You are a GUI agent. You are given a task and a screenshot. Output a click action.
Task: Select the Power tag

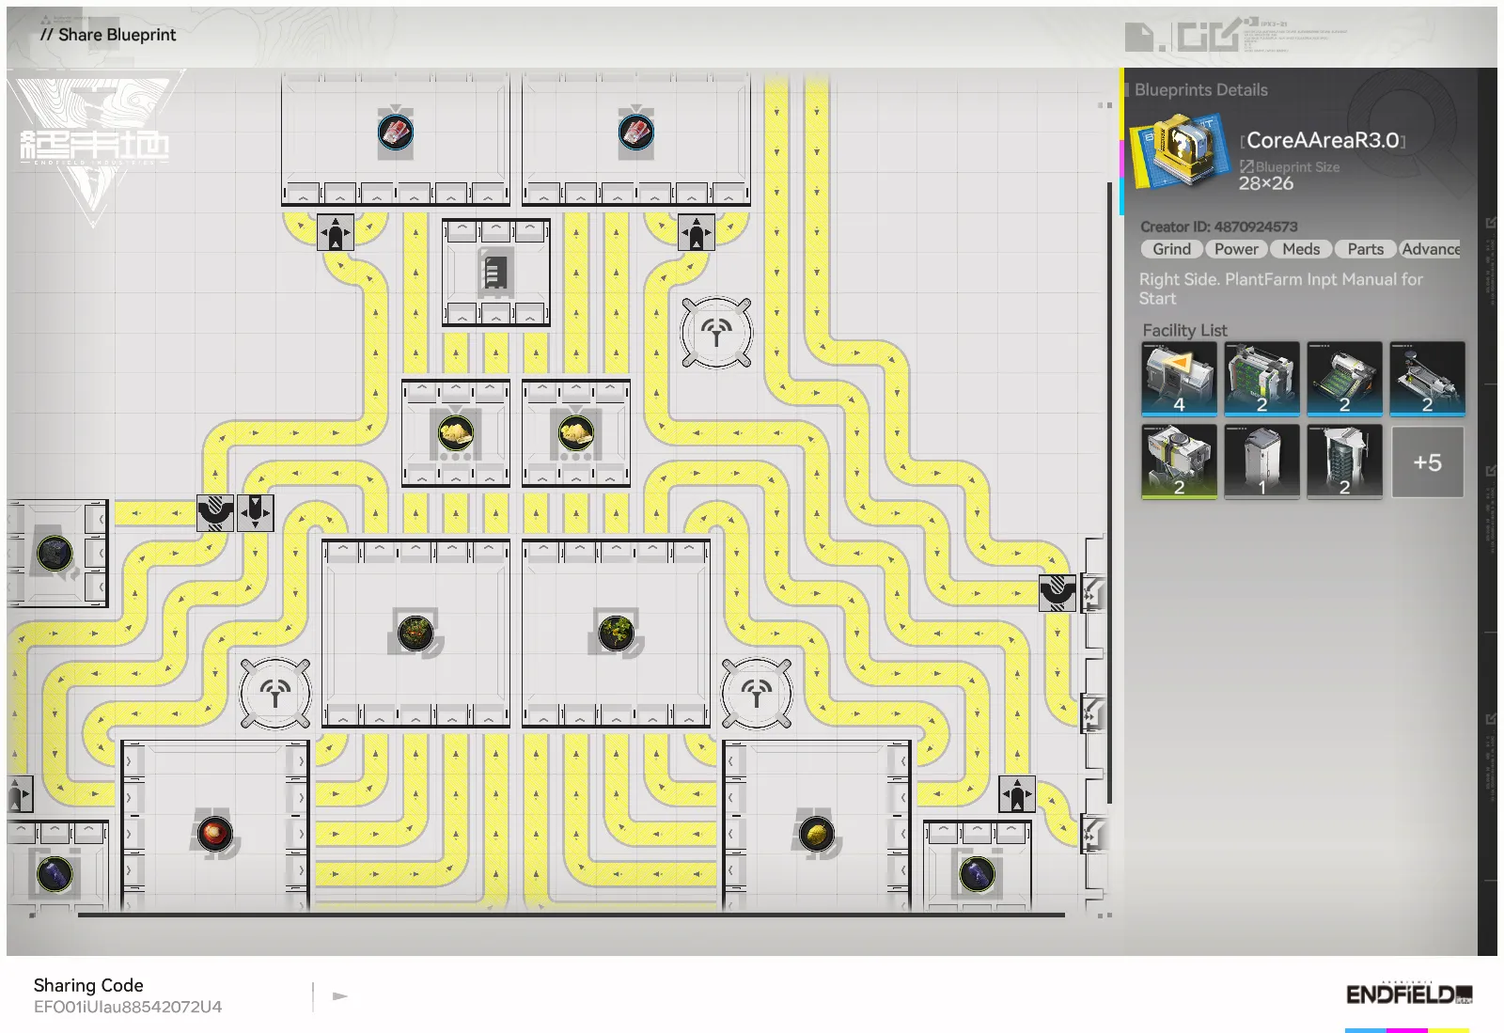[x=1235, y=249]
